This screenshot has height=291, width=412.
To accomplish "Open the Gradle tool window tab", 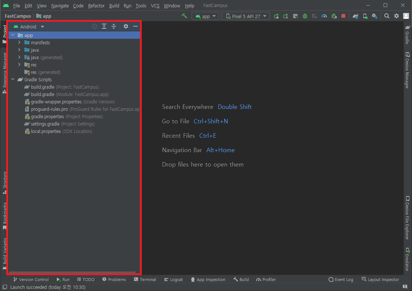I will pos(407,34).
